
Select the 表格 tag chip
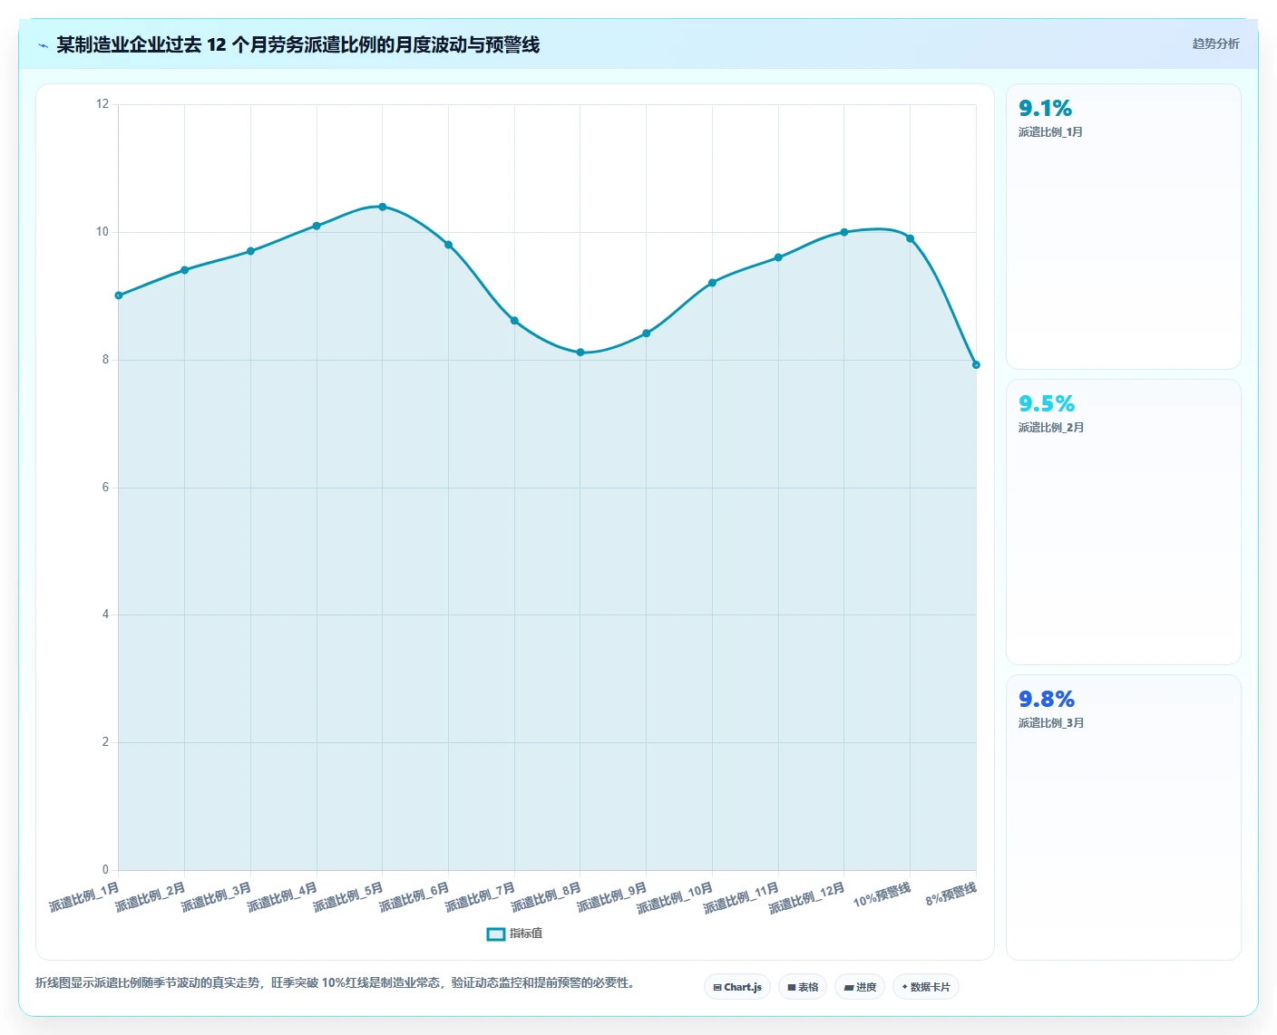[x=803, y=987]
